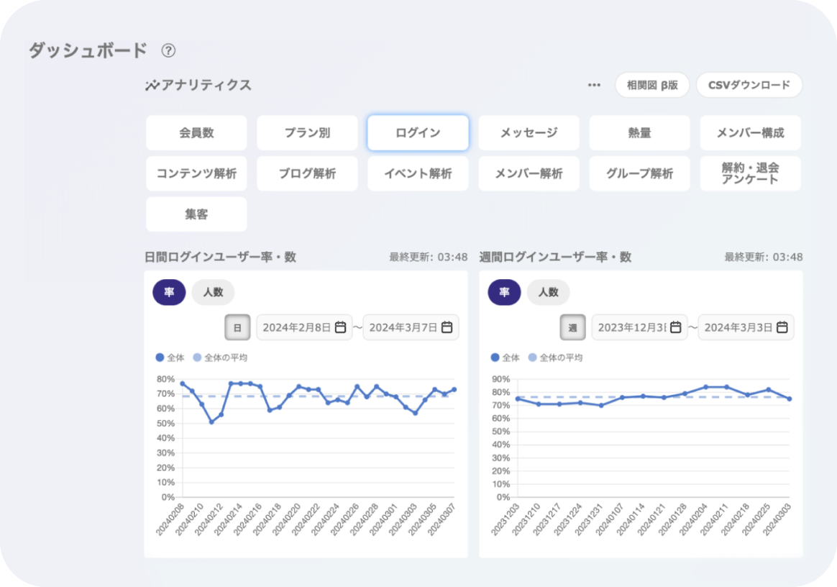Switch to the メッセージ analytics tab
Viewport: 837px width, 587px height.
(529, 133)
